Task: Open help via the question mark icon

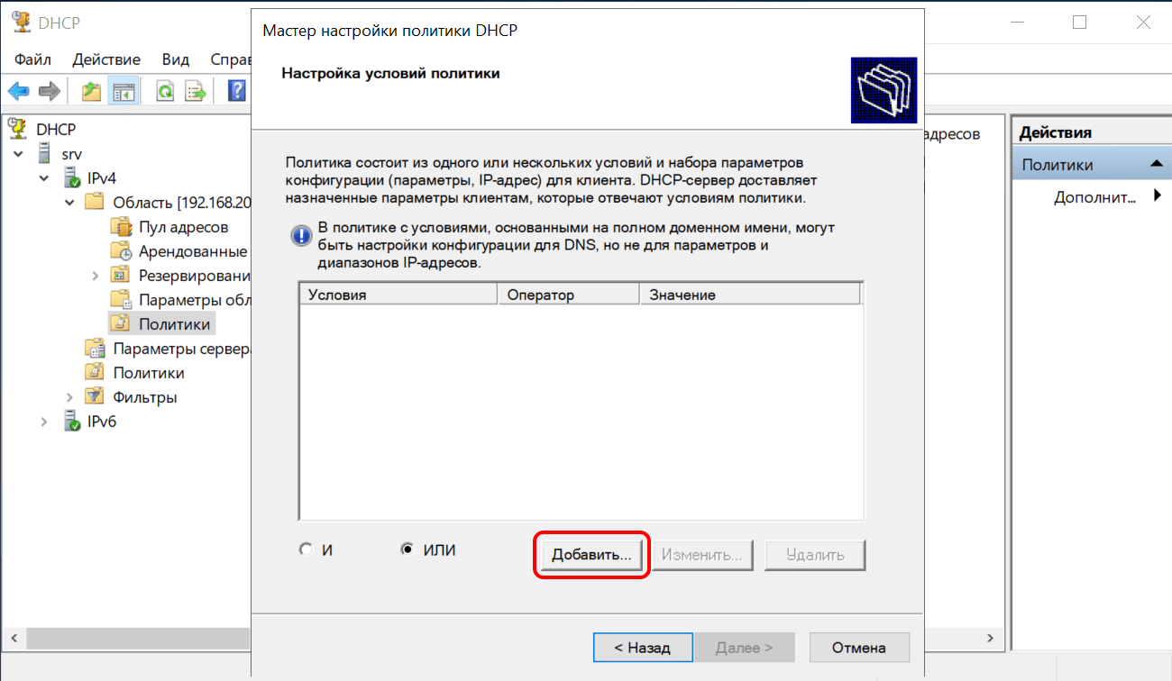Action: (x=236, y=91)
